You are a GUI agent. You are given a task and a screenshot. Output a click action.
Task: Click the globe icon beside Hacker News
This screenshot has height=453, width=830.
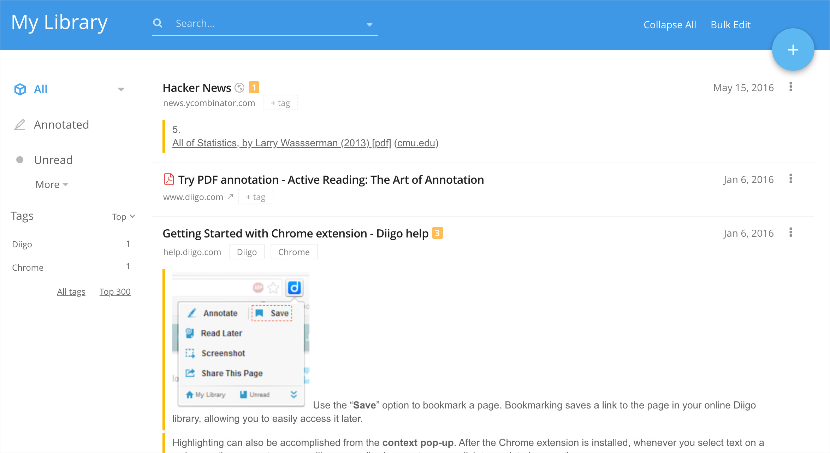(239, 87)
